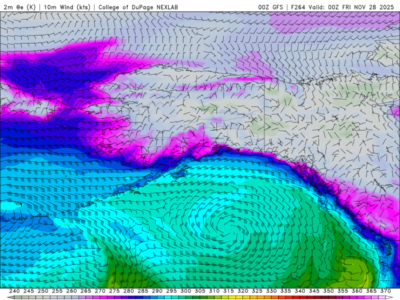Click the 315 value on the color scale

[228, 291]
